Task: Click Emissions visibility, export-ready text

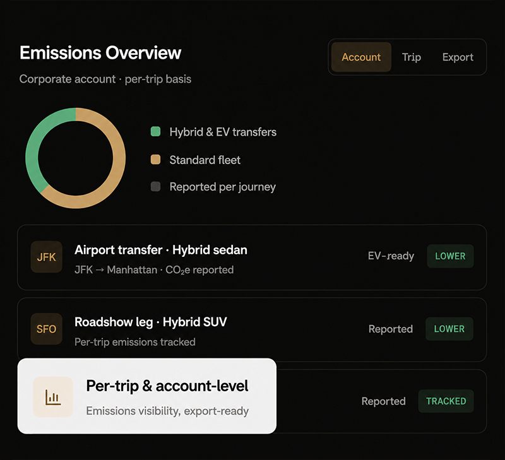Action: tap(167, 411)
